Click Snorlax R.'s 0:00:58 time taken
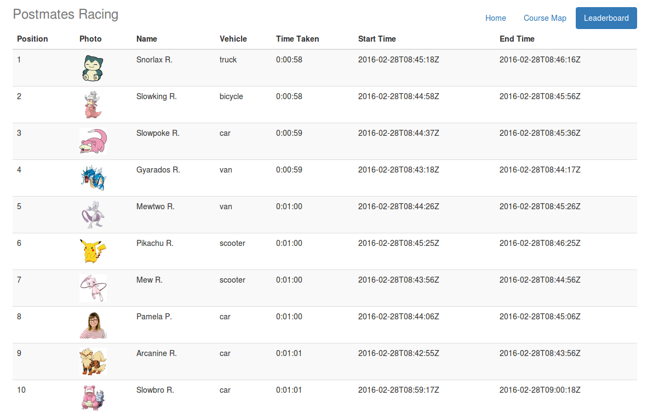The width and height of the screenshot is (653, 413). click(x=289, y=60)
